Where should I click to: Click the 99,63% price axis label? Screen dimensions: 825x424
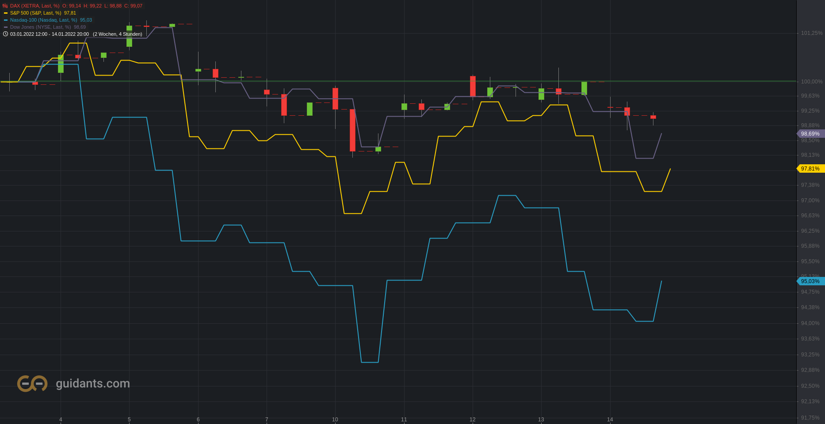click(x=810, y=96)
